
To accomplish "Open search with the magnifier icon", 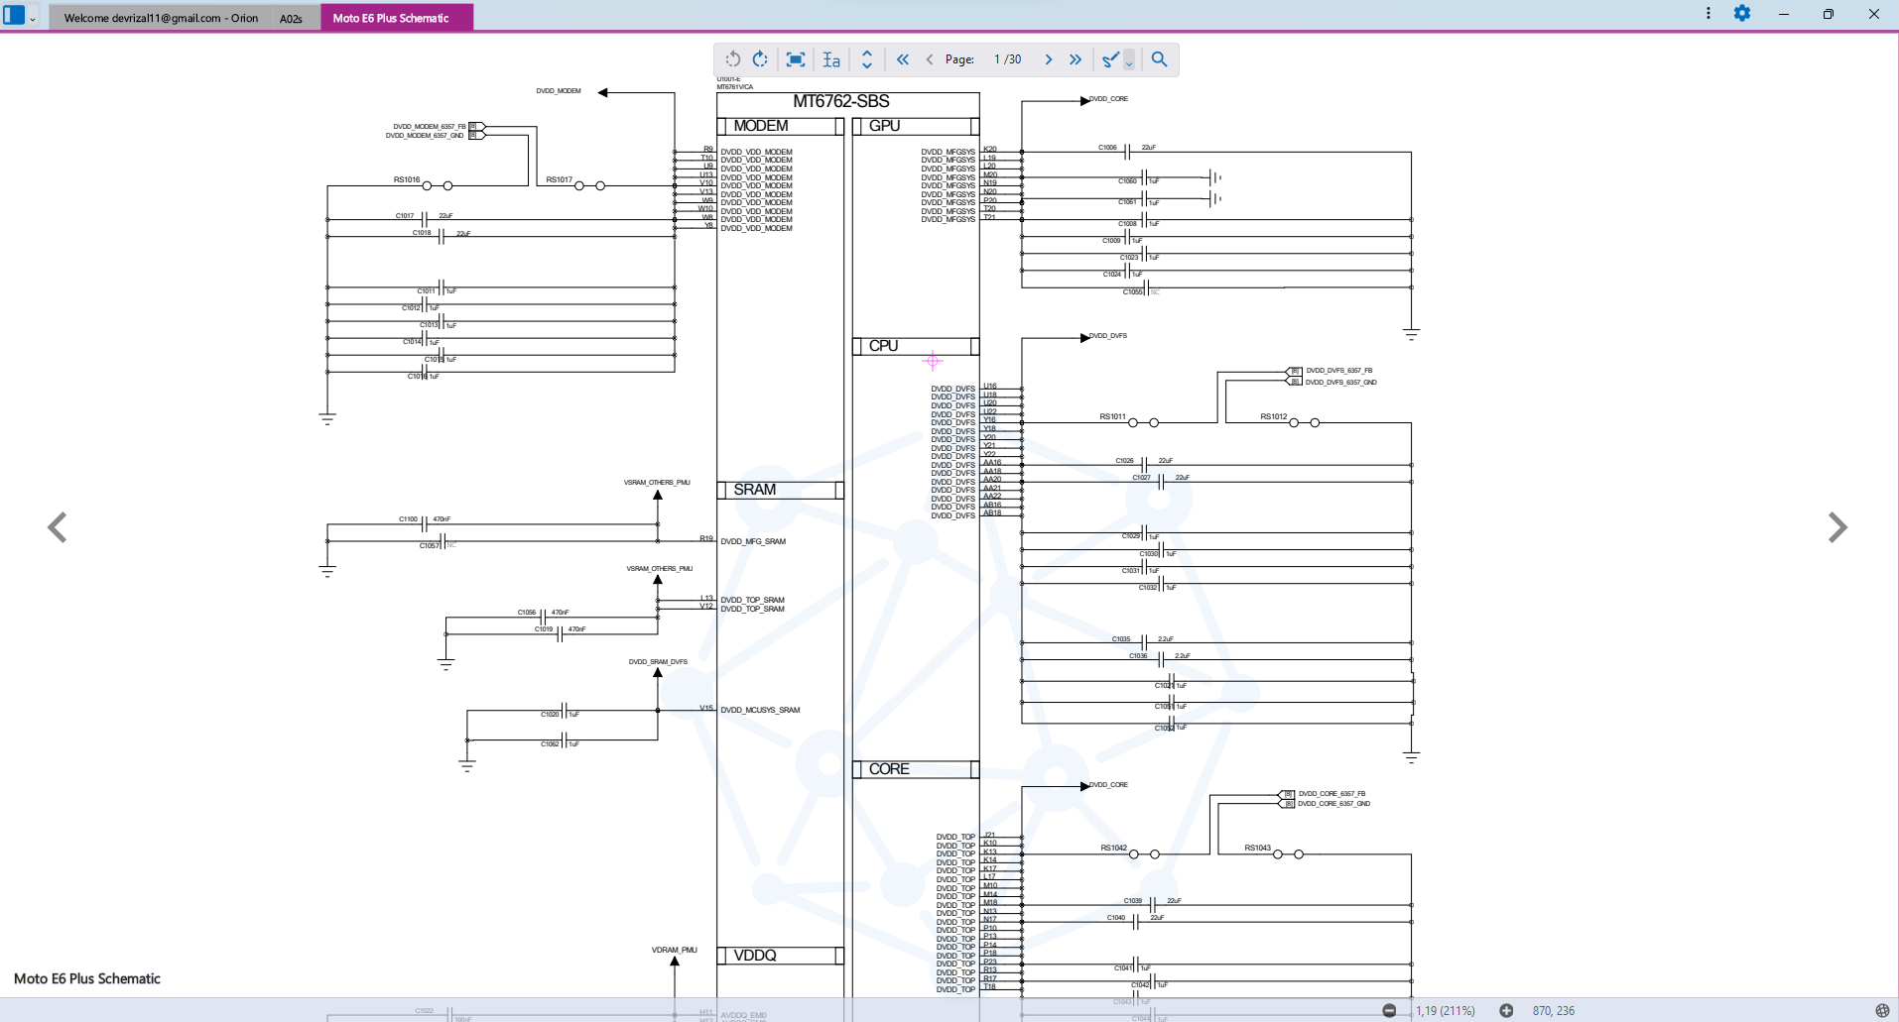I will [1159, 59].
